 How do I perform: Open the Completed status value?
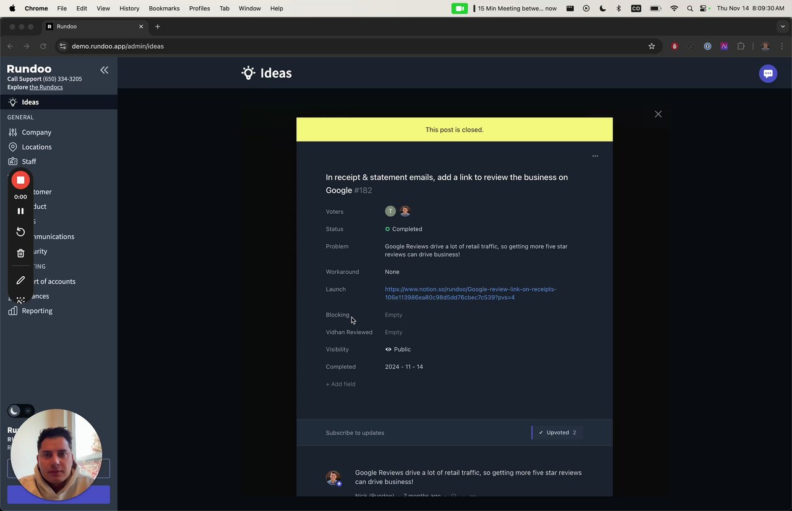403,229
